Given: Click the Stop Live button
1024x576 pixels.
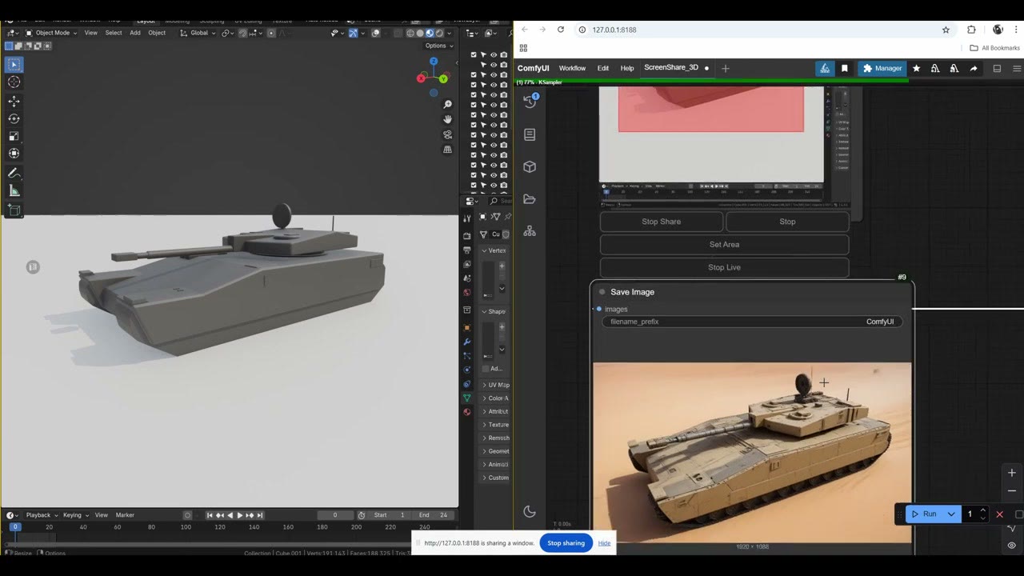Looking at the screenshot, I should point(724,267).
